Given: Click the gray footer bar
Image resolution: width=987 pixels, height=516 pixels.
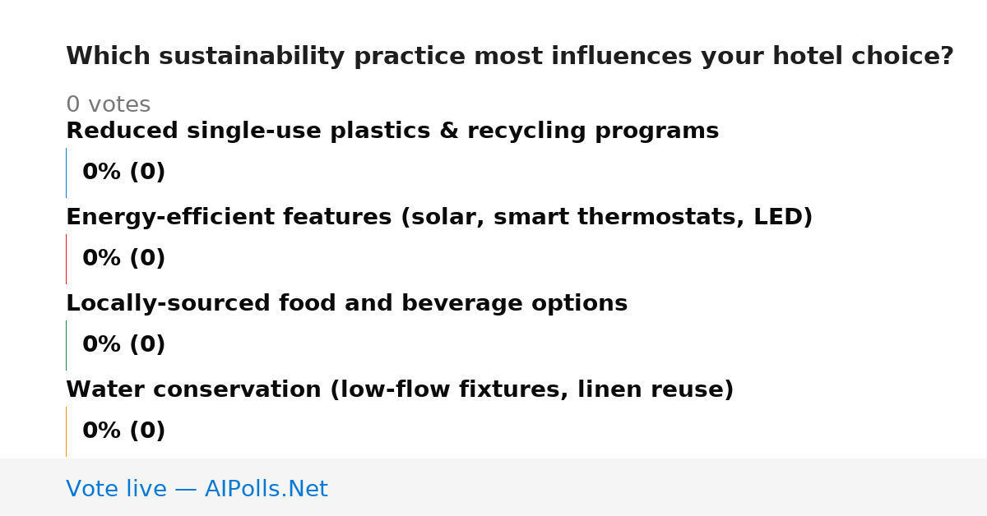Looking at the screenshot, I should (x=493, y=487).
